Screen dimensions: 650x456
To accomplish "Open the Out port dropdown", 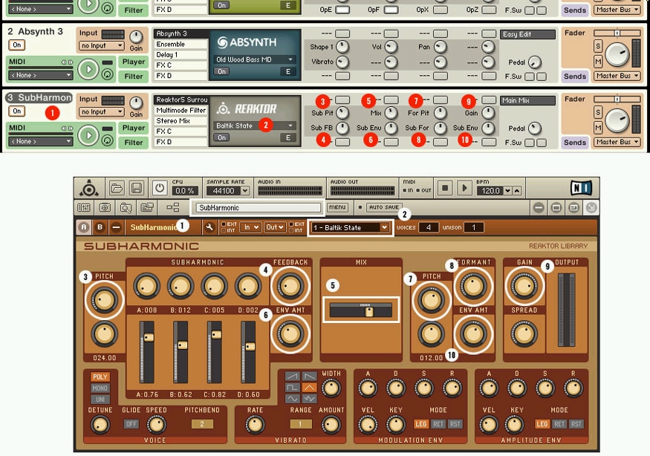I will 275,227.
